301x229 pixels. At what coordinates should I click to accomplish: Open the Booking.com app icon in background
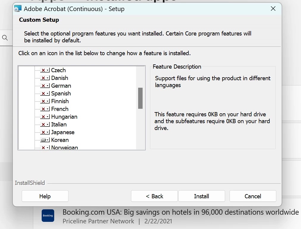[x=48, y=216]
